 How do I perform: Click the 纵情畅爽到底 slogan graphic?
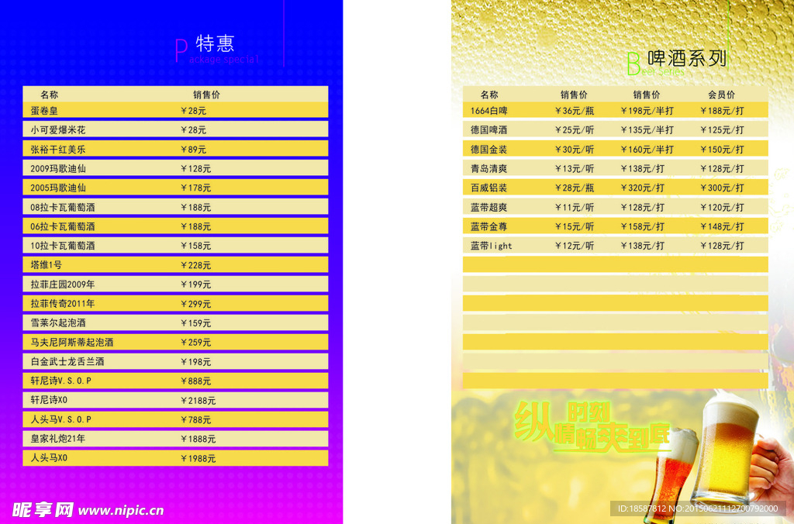592,426
